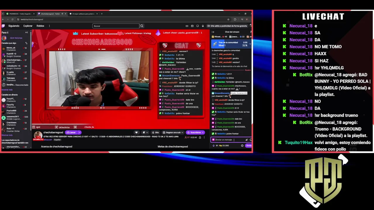Reload the page in the browser
Image resolution: width=374 pixels, height=210 pixels.
pyautogui.click(x=12, y=19)
